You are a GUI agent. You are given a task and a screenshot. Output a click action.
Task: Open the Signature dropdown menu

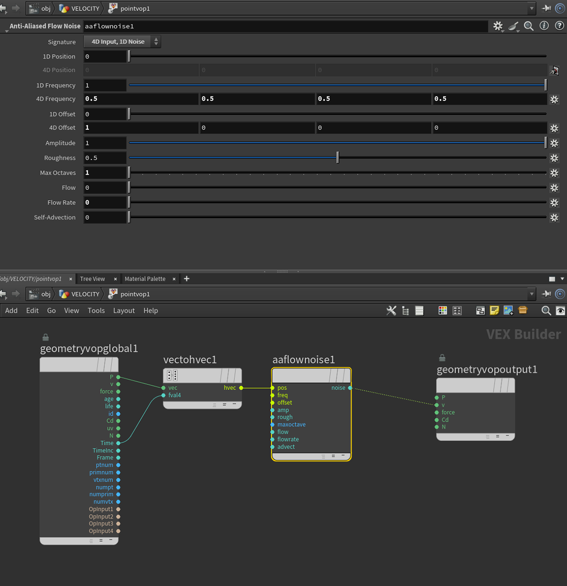pyautogui.click(x=122, y=42)
